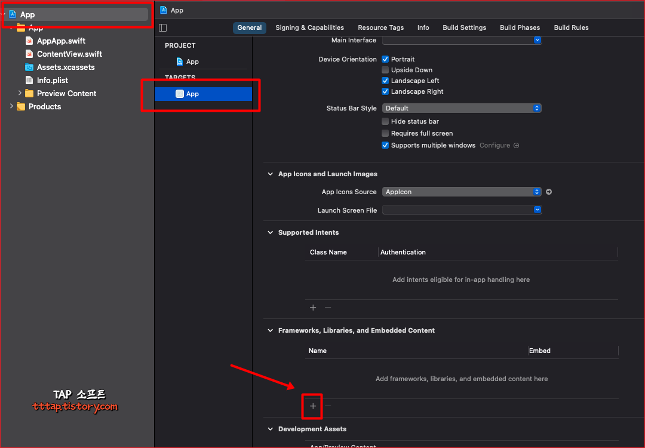Viewport: 645px width, 448px height.
Task: Click the Name column header in Frameworks
Action: click(318, 351)
